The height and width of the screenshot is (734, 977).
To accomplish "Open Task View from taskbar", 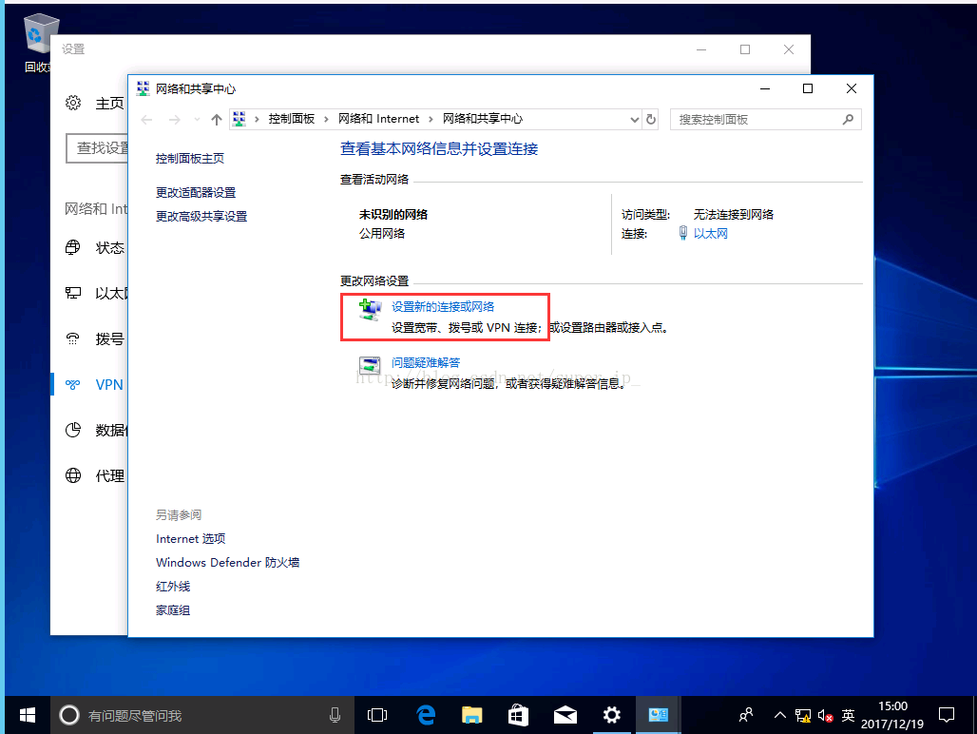I will (377, 715).
